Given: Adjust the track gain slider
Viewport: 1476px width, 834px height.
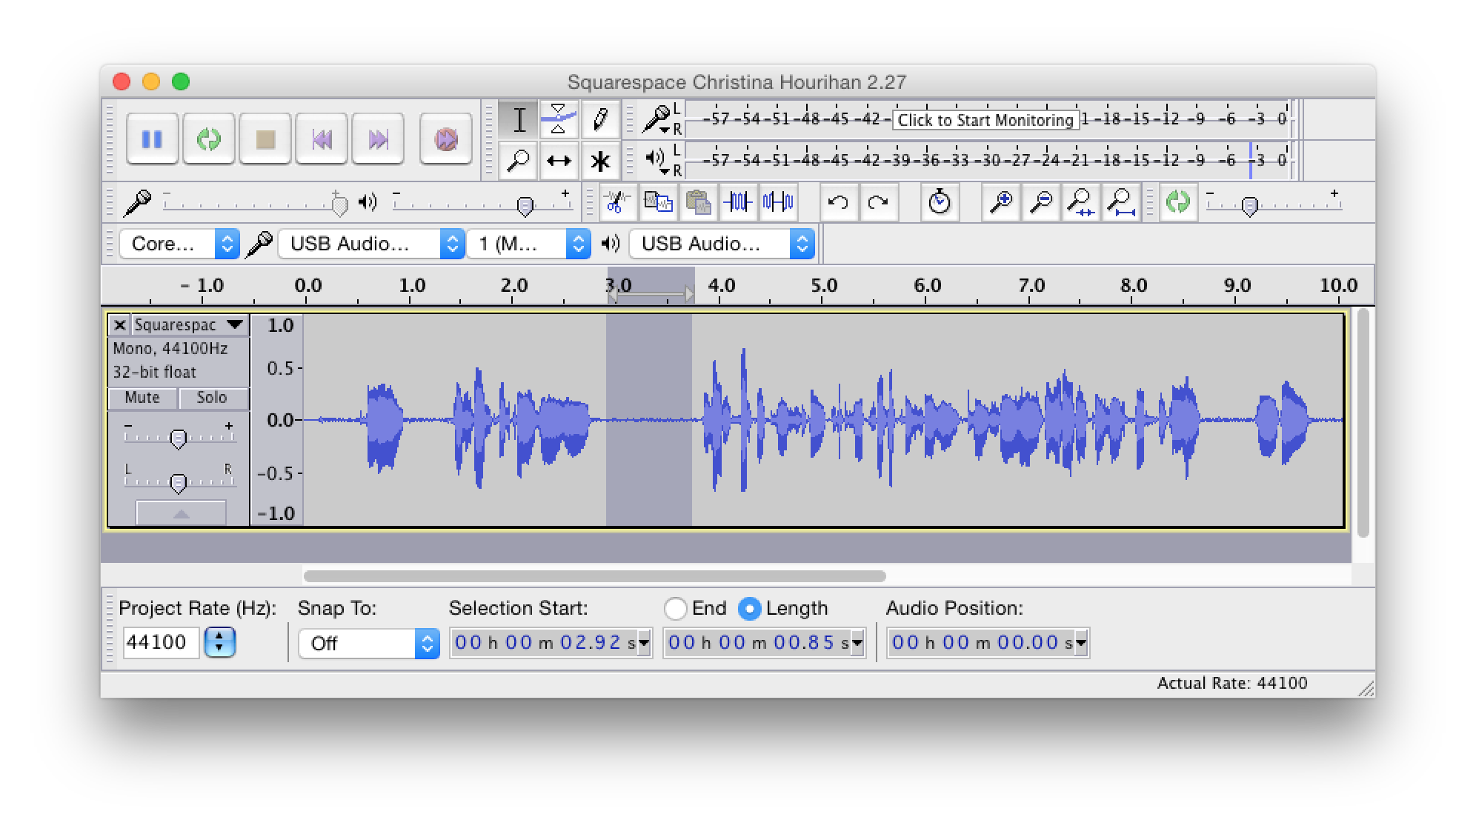Looking at the screenshot, I should coord(179,438).
